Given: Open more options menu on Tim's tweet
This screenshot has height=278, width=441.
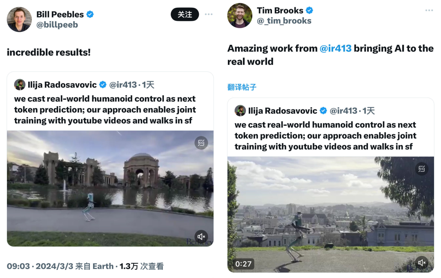Looking at the screenshot, I should click(x=429, y=10).
